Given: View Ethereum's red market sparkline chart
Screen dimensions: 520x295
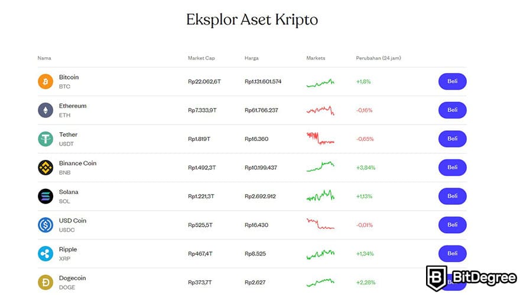Looking at the screenshot, I should tap(320, 110).
